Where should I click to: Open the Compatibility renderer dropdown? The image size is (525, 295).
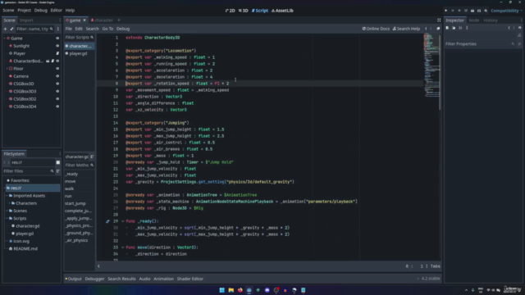point(506,11)
